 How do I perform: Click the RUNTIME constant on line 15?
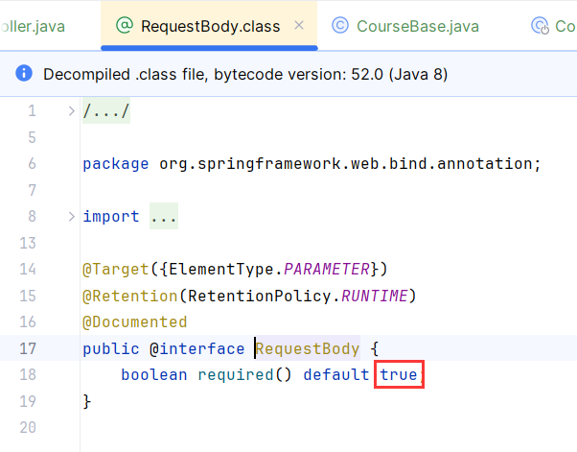pyautogui.click(x=374, y=296)
